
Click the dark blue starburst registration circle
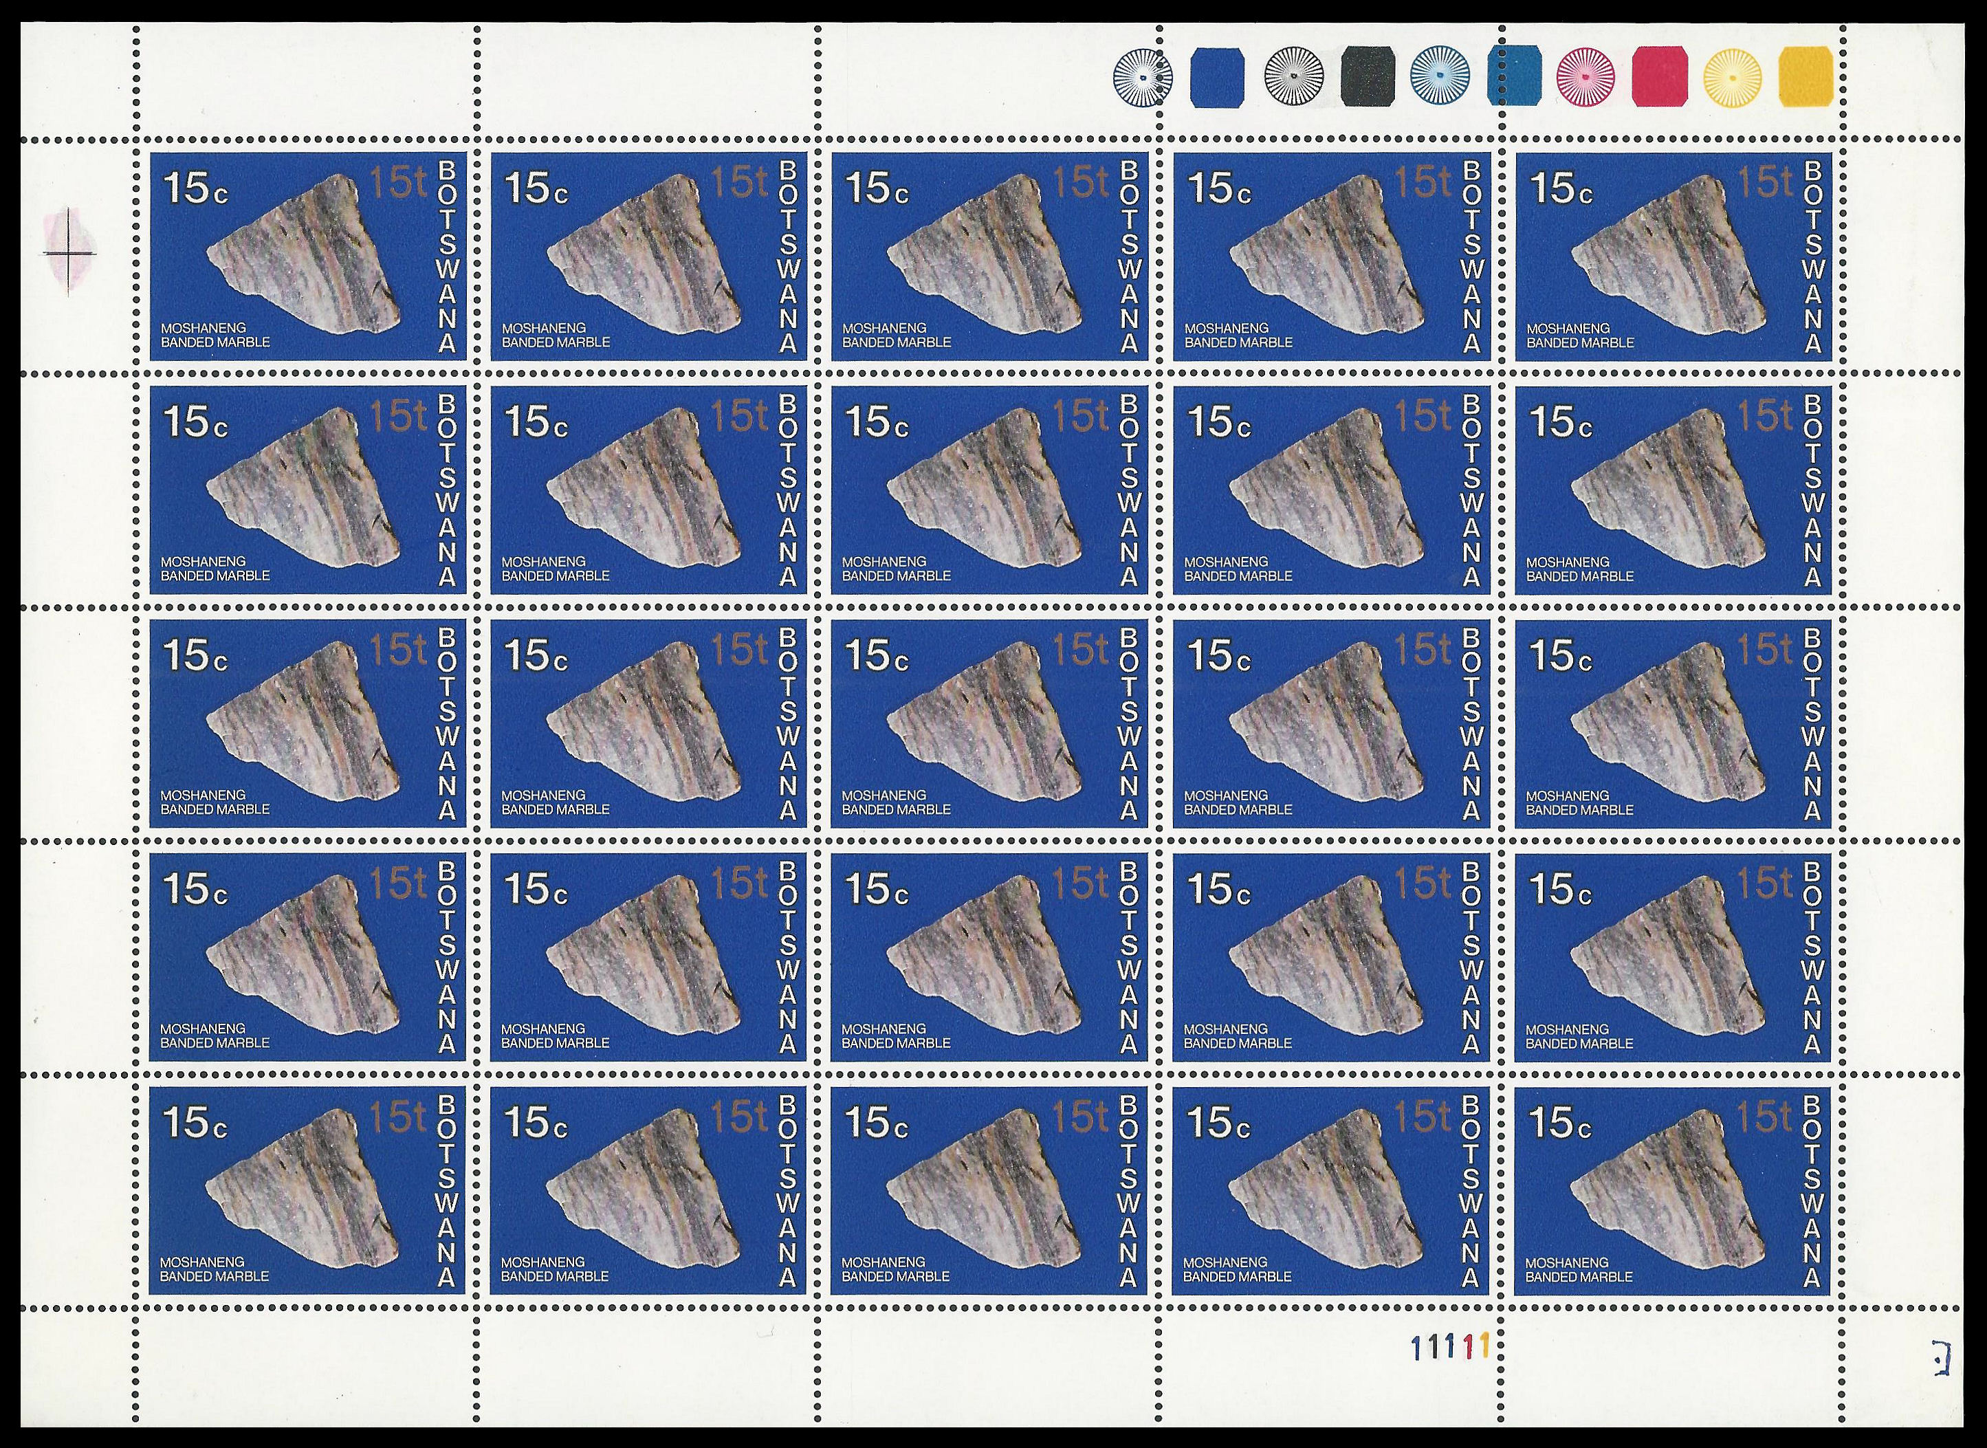(x=1143, y=76)
